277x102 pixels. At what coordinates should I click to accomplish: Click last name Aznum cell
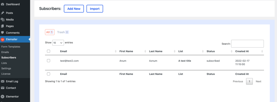point(153,61)
